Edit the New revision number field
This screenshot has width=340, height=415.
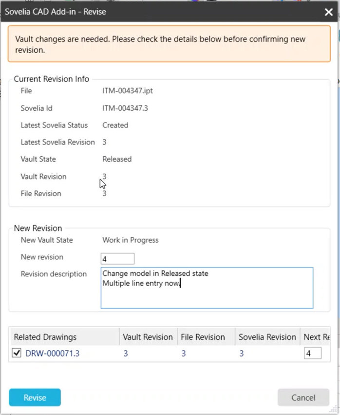point(117,259)
